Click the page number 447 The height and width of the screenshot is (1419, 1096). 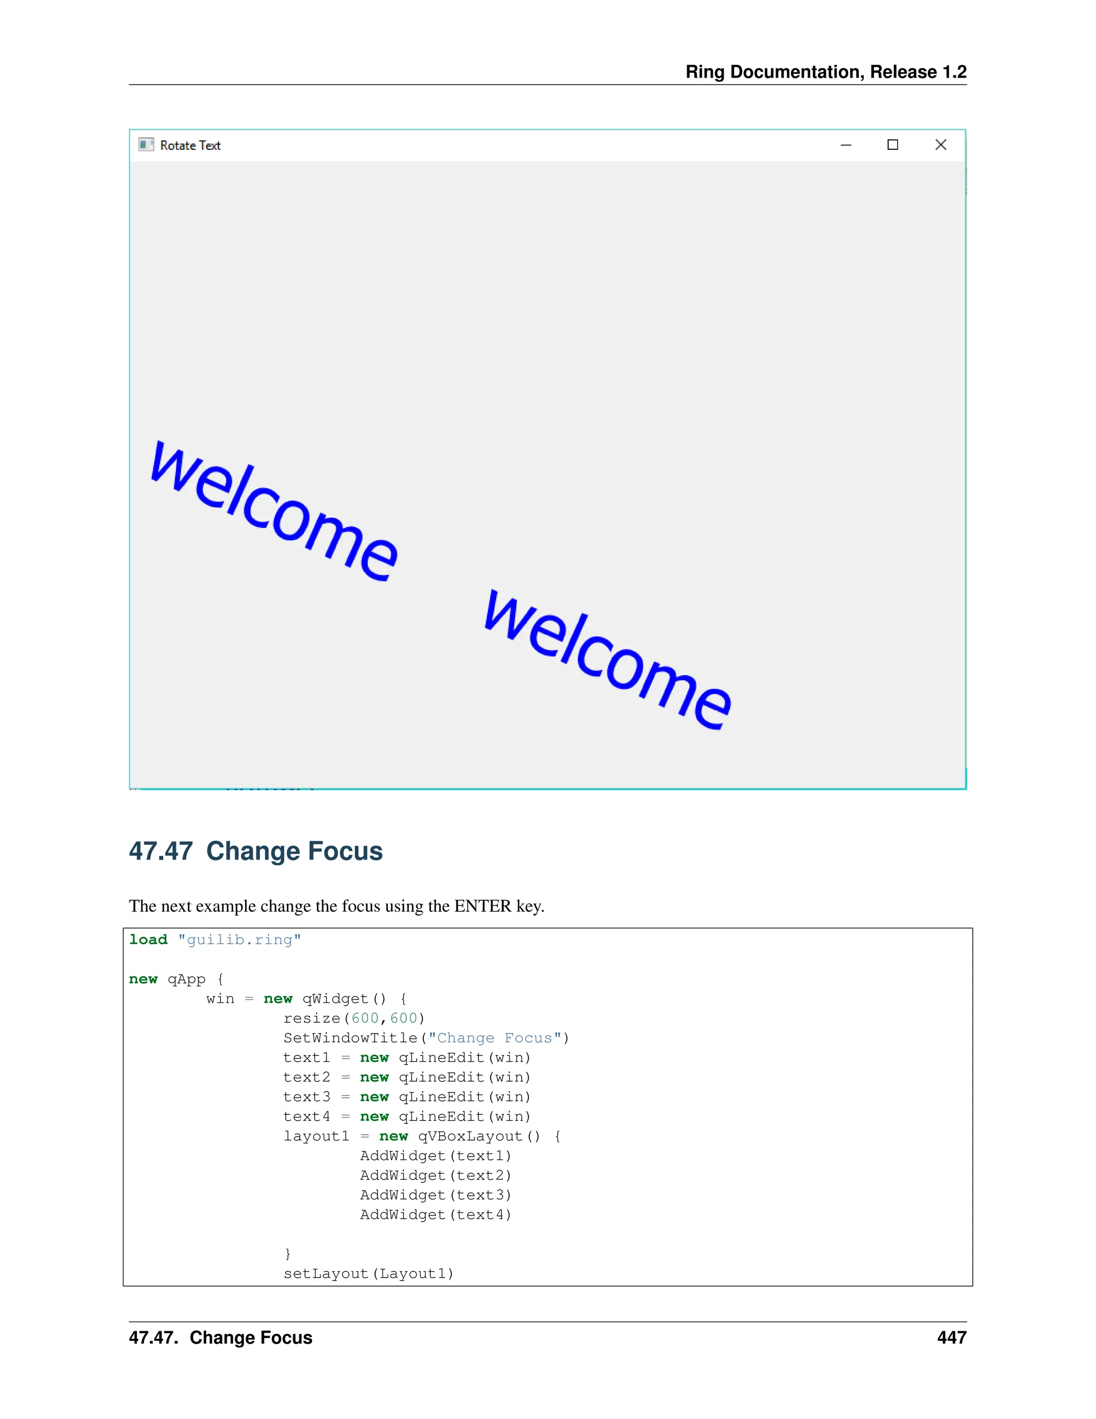(951, 1337)
